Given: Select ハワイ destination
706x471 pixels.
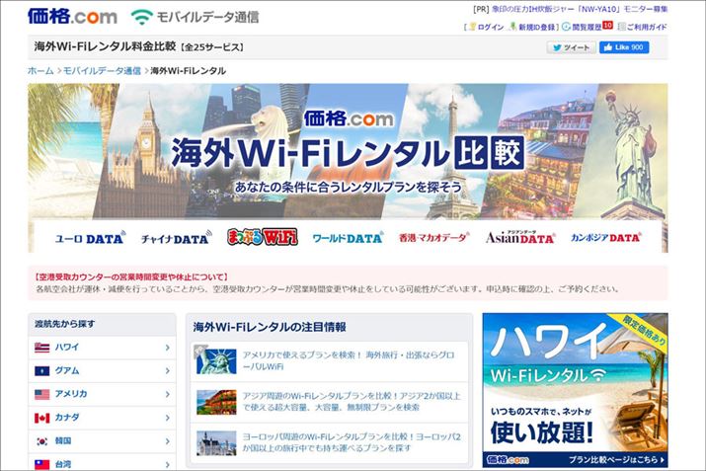Looking at the screenshot, I should coord(67,348).
